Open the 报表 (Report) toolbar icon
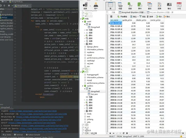Viewport: 186px width, 138px height. click(159, 6)
